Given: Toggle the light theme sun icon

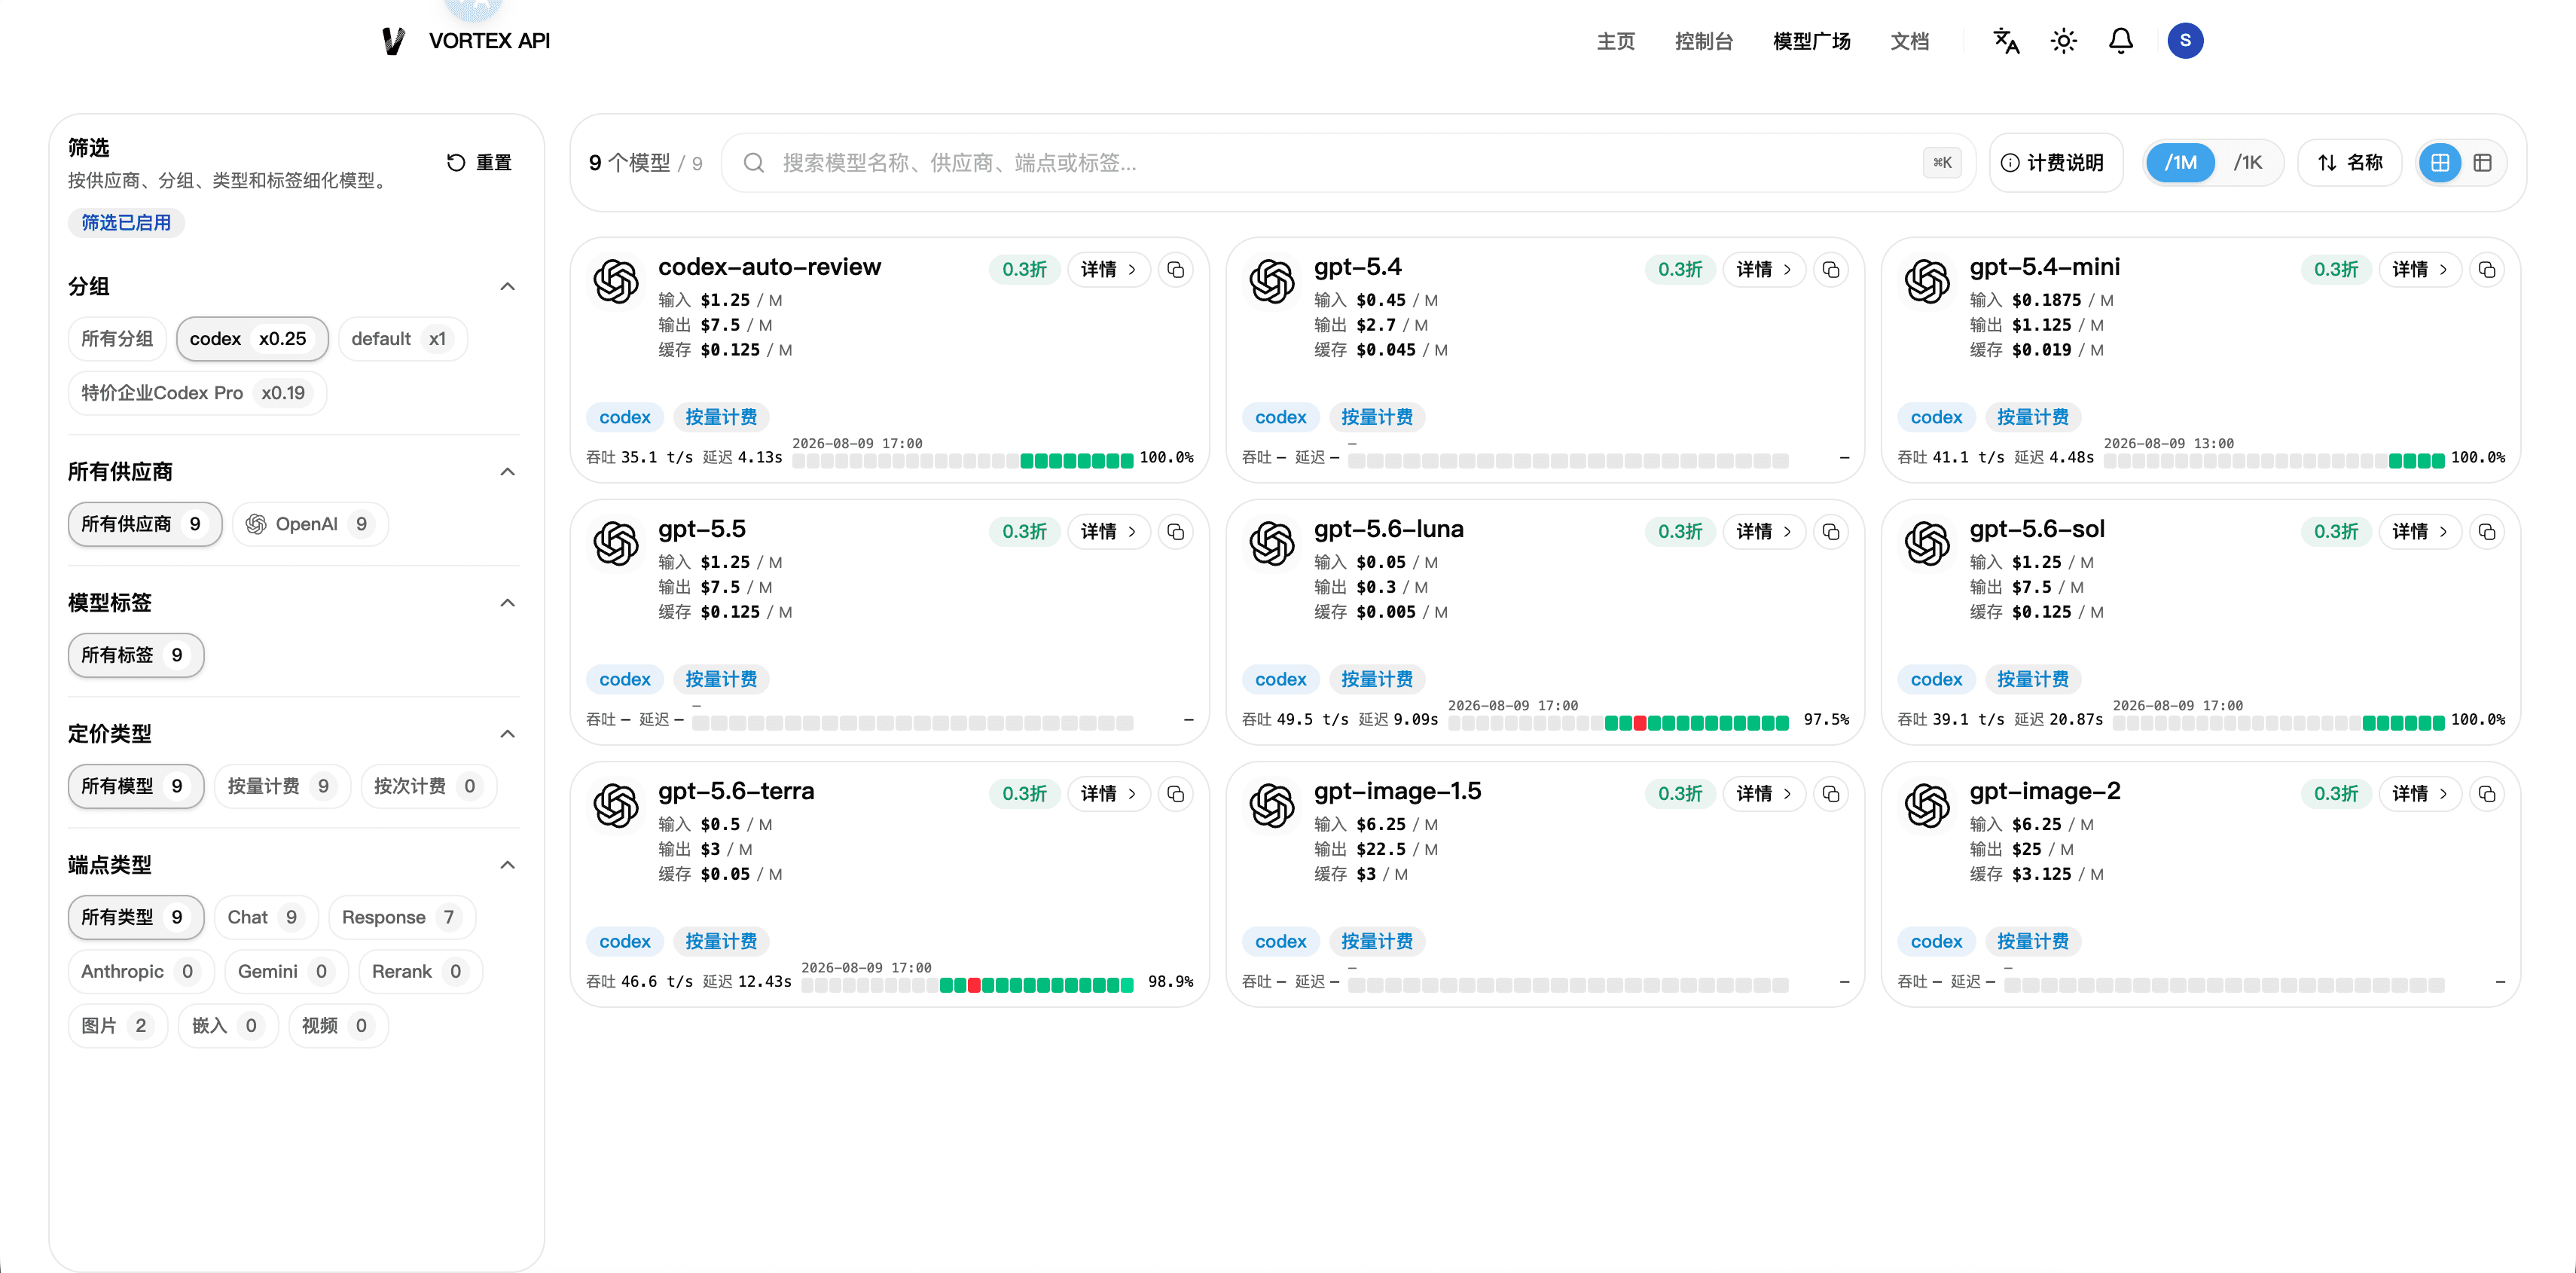Looking at the screenshot, I should (x=2063, y=41).
